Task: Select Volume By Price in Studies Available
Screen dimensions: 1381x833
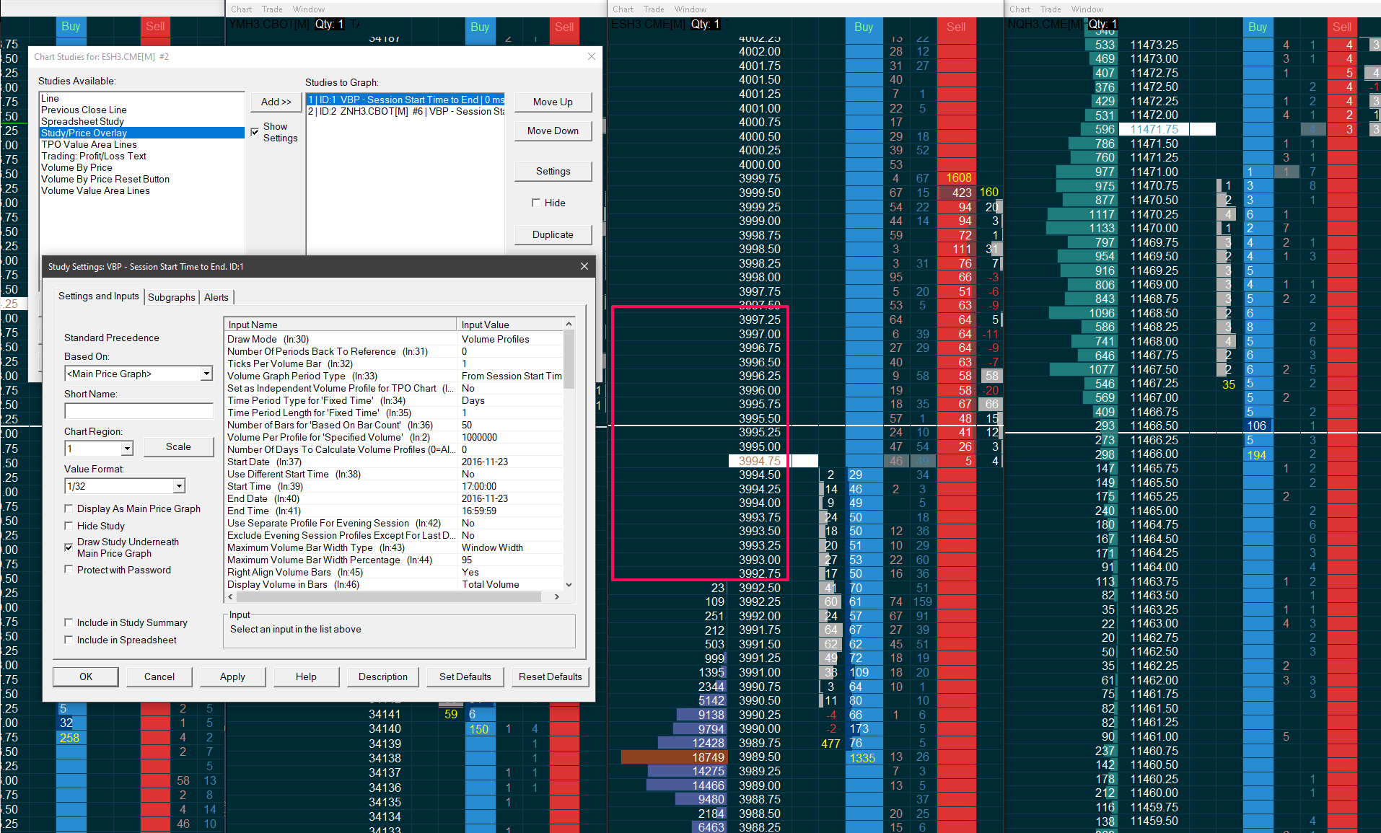Action: tap(76, 168)
